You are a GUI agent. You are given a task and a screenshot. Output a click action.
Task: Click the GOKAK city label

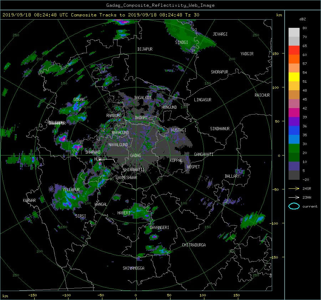(79, 100)
